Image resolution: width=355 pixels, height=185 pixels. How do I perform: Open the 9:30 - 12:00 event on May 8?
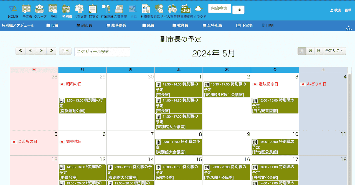(178, 147)
